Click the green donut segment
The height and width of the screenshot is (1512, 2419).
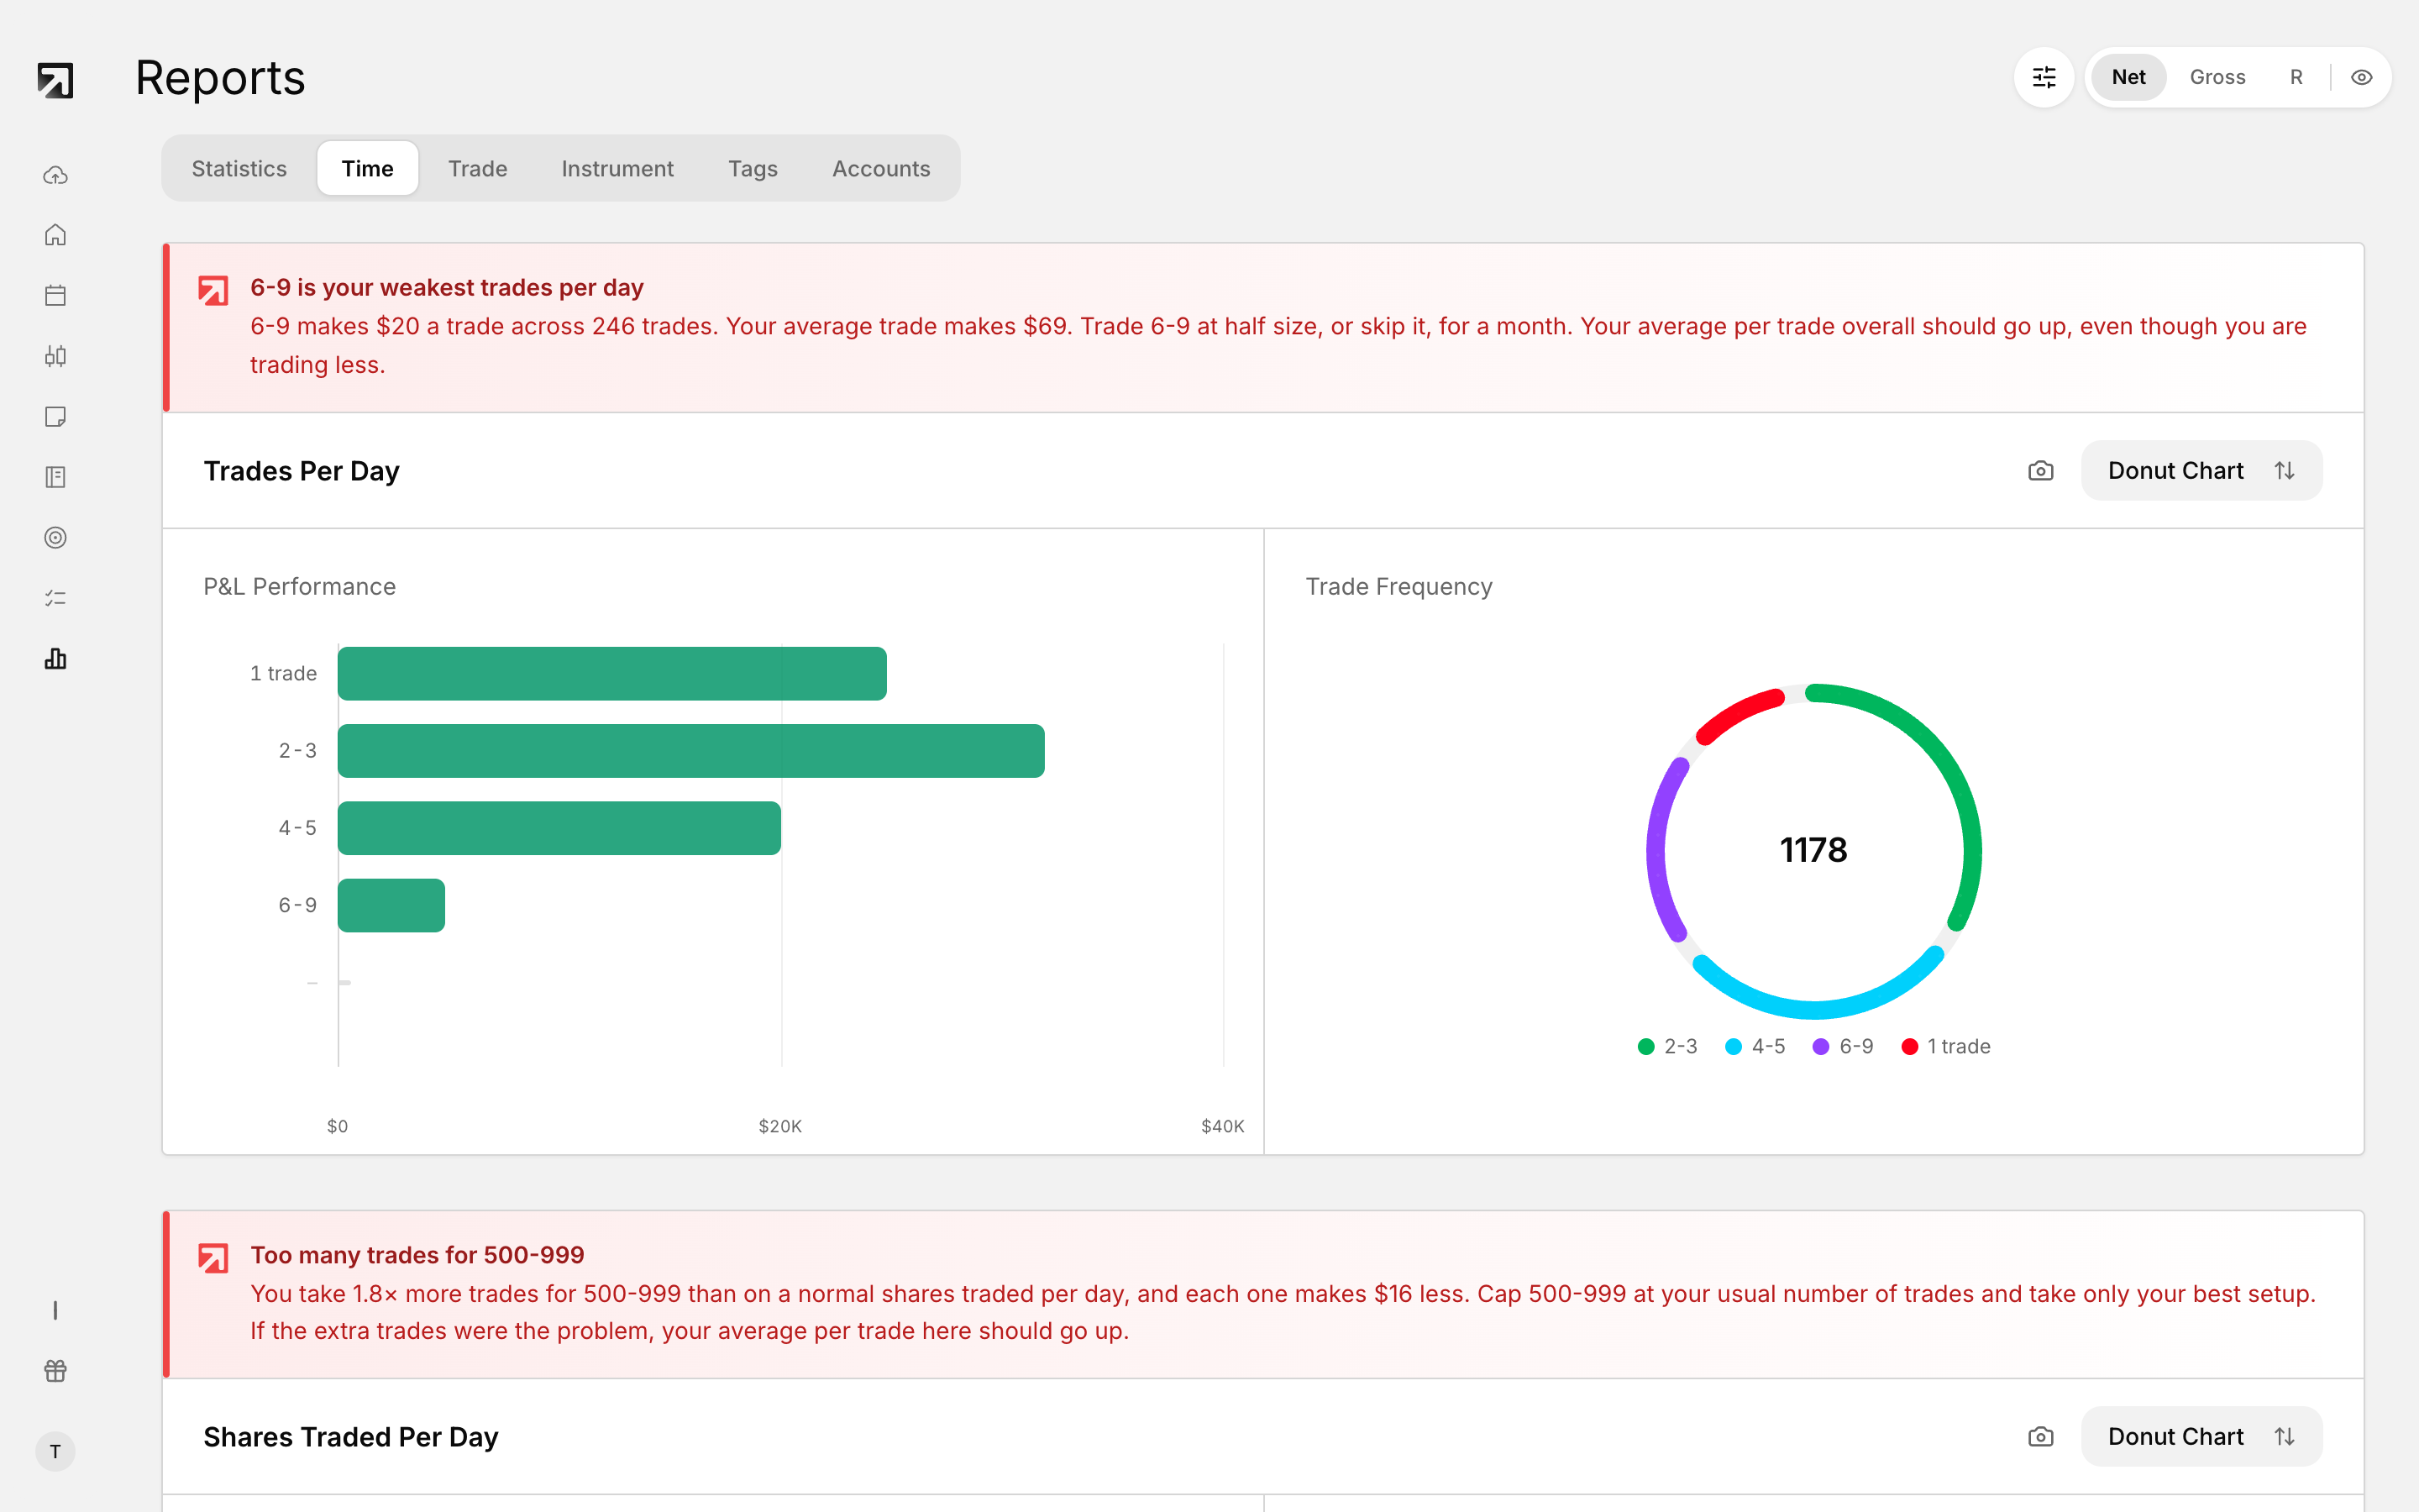click(x=1955, y=775)
